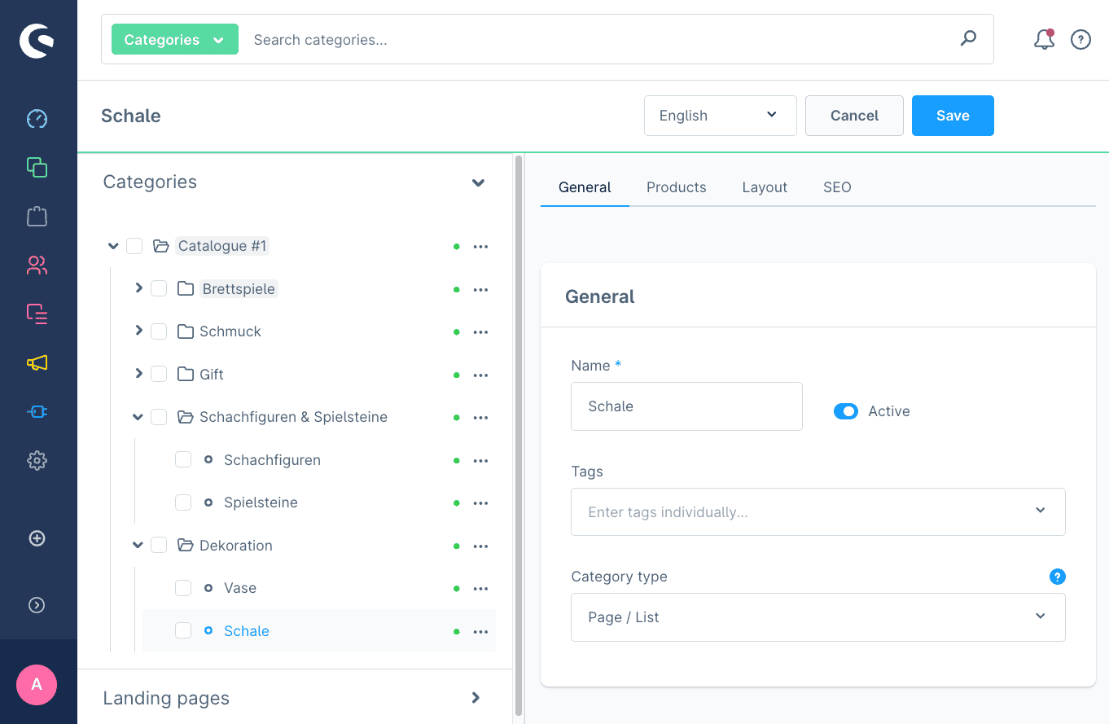Image resolution: width=1109 pixels, height=724 pixels.
Task: Check the Schachfiguren checkbox
Action: (x=183, y=459)
